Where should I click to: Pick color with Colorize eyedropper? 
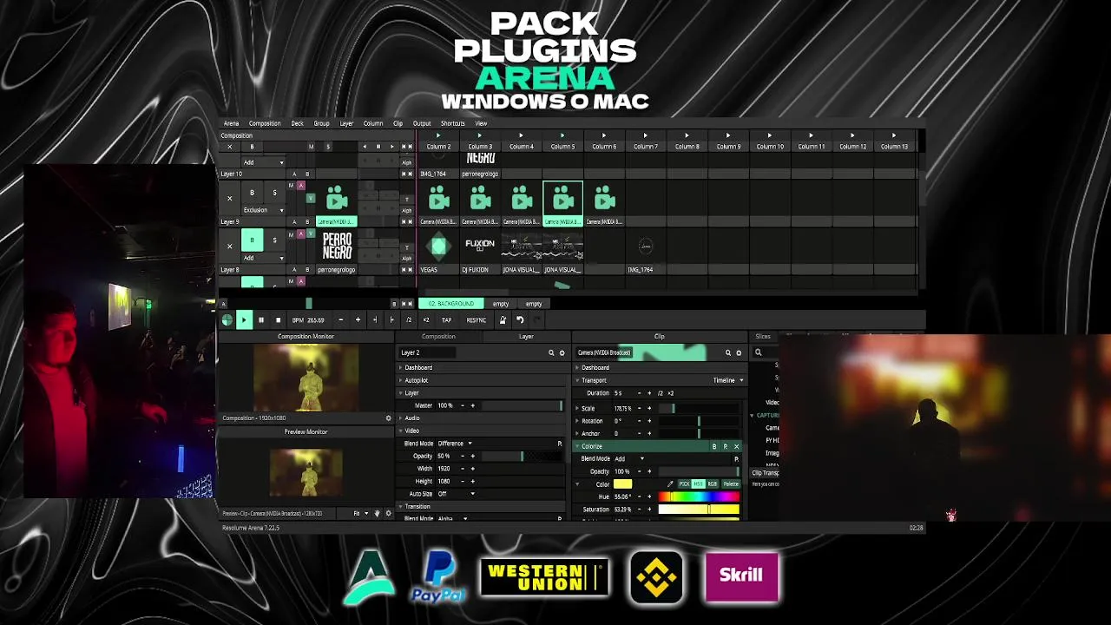pos(670,484)
